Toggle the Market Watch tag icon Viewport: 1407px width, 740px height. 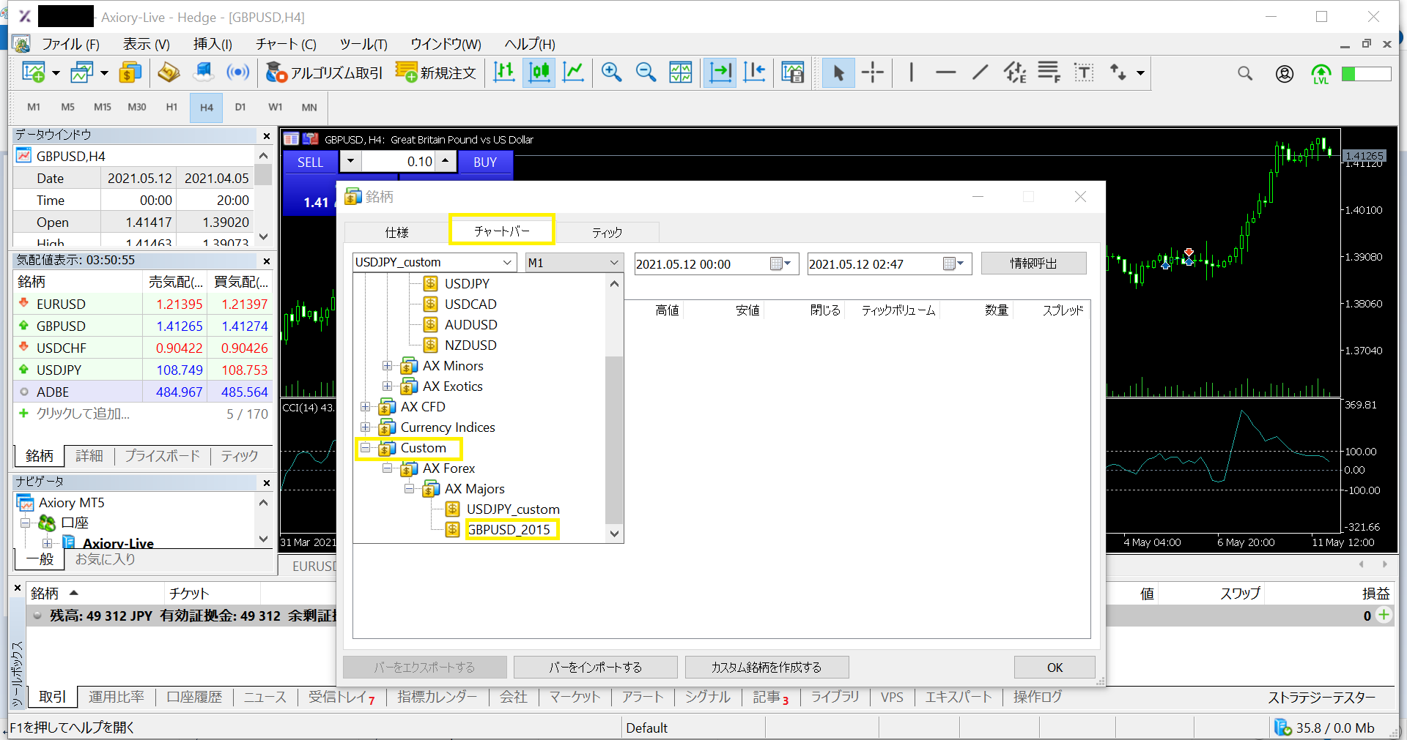click(169, 72)
